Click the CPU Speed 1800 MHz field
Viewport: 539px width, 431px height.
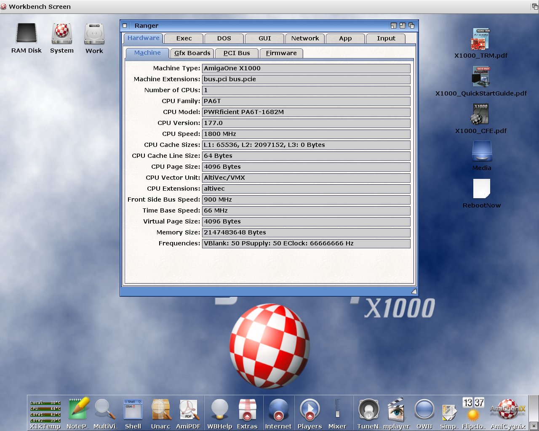[306, 134]
